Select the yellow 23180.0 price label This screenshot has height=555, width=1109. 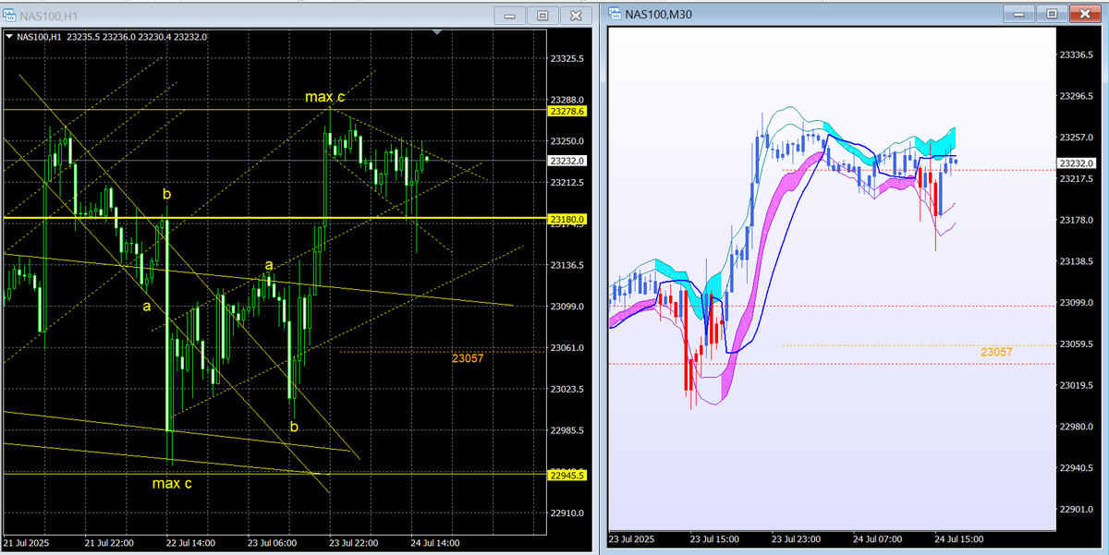coord(567,219)
